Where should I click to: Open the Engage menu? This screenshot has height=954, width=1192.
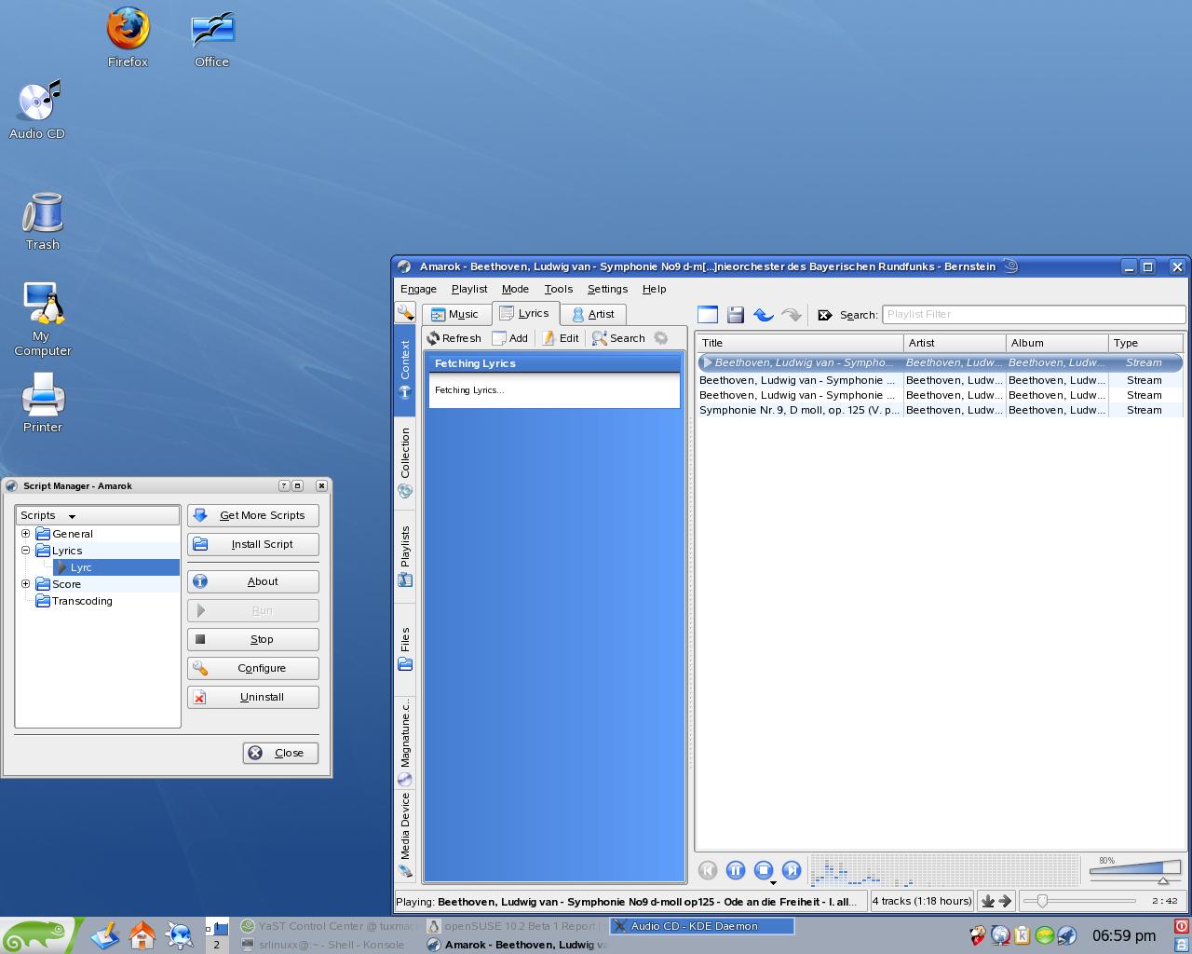pos(418,289)
